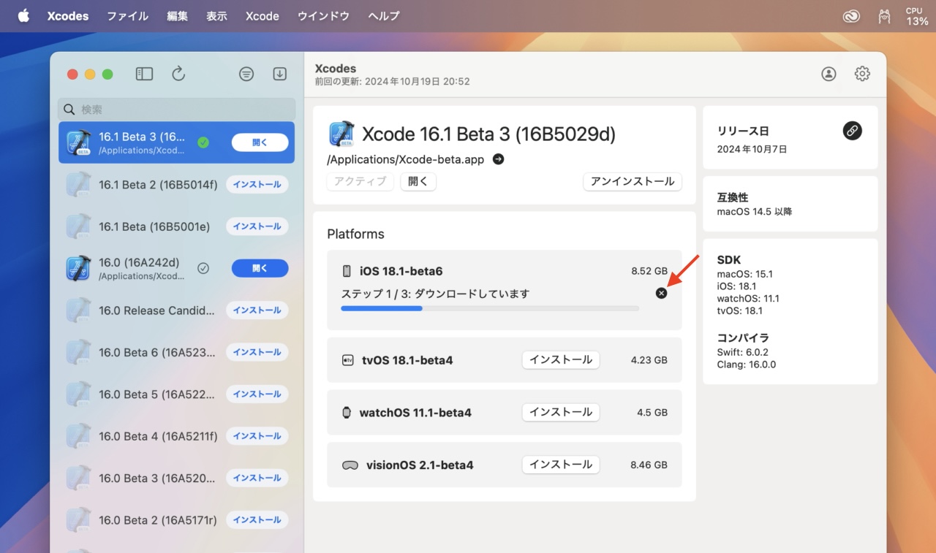Click 開く for 16.1 Beta 3 in sidebar
936x553 pixels.
260,142
